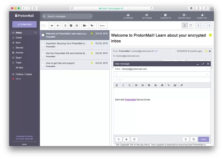Check the Welcome to ProtonMail message checkbox

(x=43, y=35)
